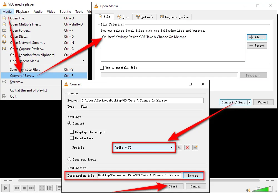Click the Quit exit icon
This screenshot has height=193, width=278.
click(4, 96)
